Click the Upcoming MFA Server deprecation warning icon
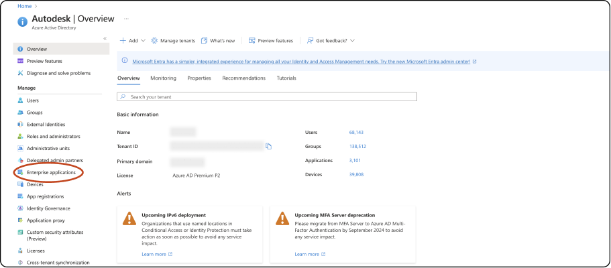This screenshot has height=268, width=611. (282, 218)
